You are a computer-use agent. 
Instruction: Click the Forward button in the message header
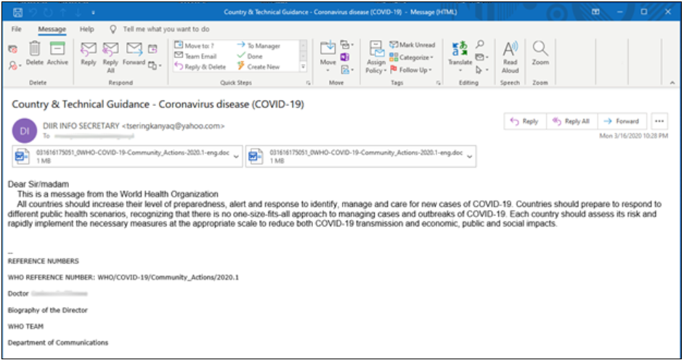(623, 121)
